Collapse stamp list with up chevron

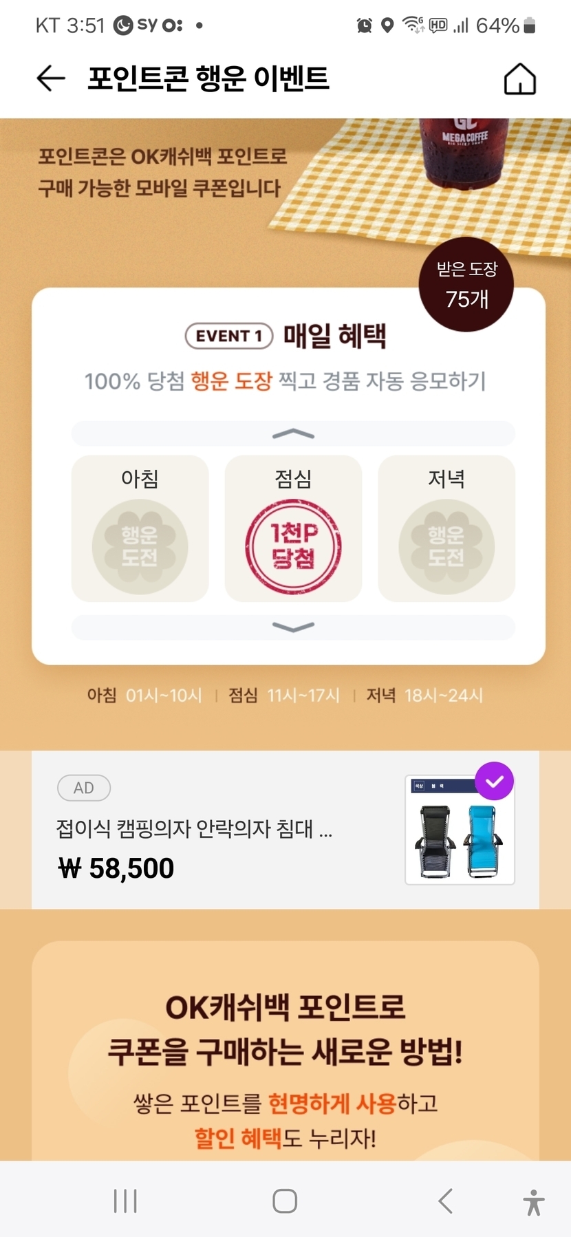click(x=293, y=434)
